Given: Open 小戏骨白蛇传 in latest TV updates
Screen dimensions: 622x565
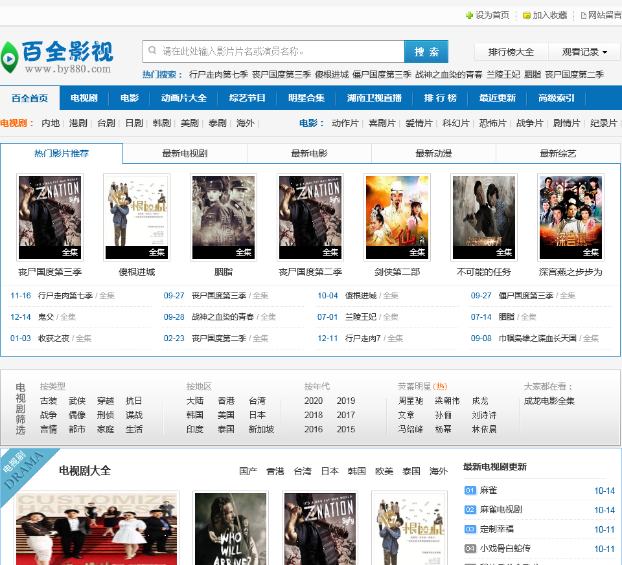Looking at the screenshot, I should coord(505,549).
